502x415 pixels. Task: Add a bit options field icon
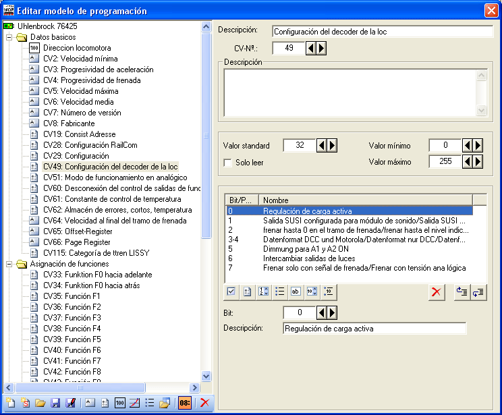pos(247,292)
